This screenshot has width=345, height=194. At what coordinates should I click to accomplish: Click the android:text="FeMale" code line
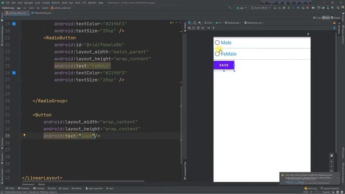pos(82,66)
